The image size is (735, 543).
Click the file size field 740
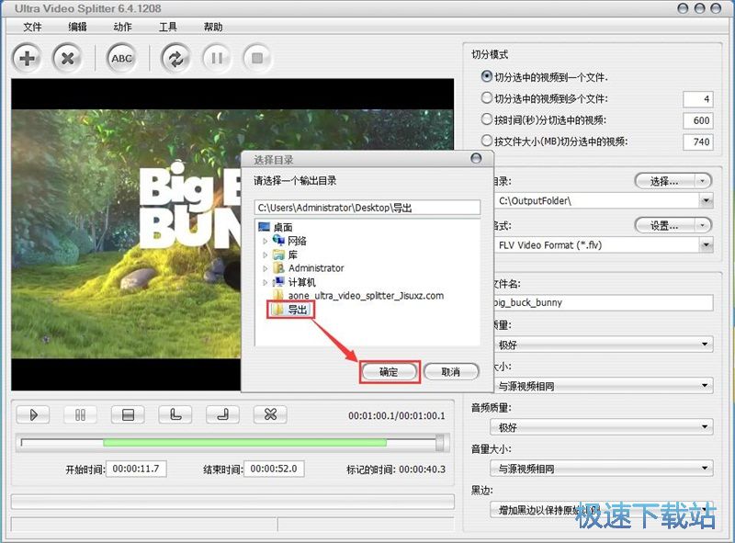(698, 141)
